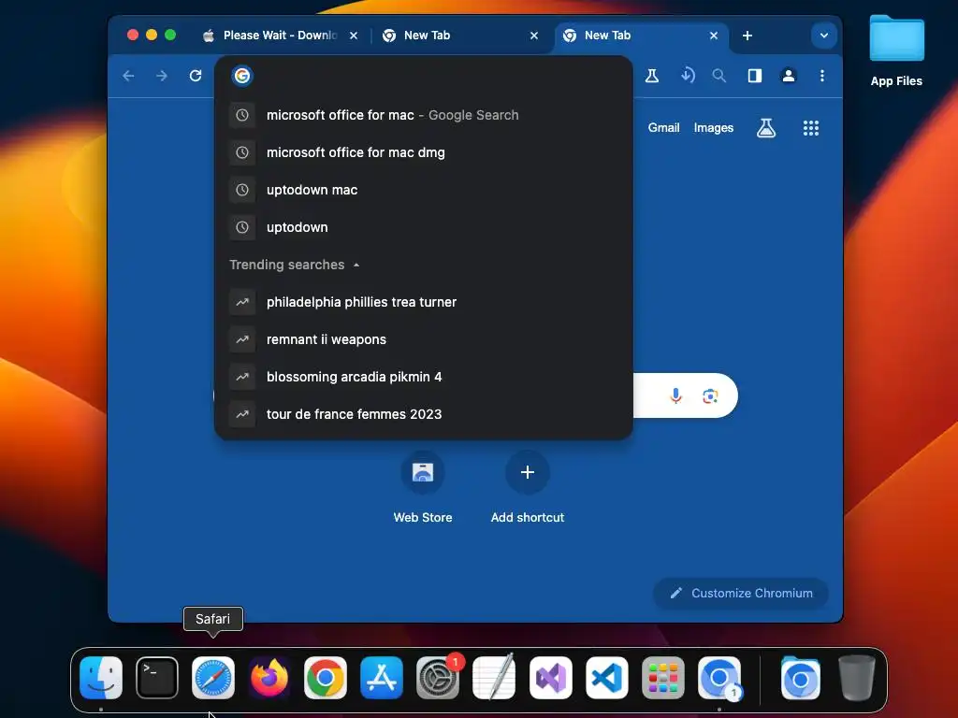958x718 pixels.
Task: Pick trending blossoming arcadia pikmin 4
Action: (x=424, y=377)
